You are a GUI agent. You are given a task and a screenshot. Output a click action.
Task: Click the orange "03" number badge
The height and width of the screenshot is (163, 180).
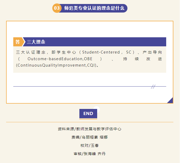pyautogui.click(x=57, y=8)
